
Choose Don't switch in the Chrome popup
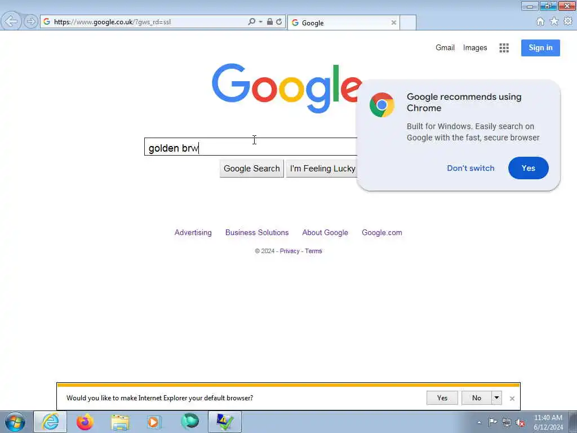click(x=471, y=168)
